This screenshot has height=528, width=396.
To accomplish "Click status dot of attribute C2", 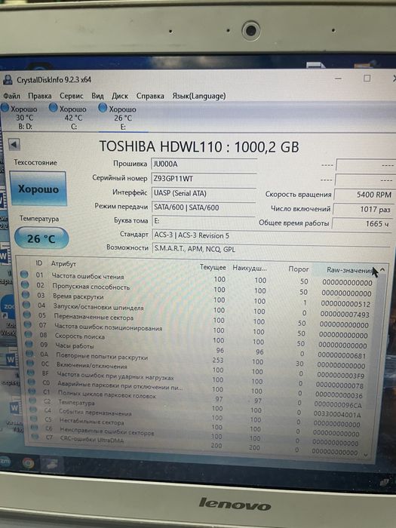I will coord(32,401).
